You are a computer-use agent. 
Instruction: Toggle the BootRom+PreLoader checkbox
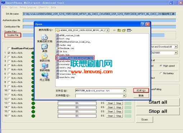pos(9,48)
